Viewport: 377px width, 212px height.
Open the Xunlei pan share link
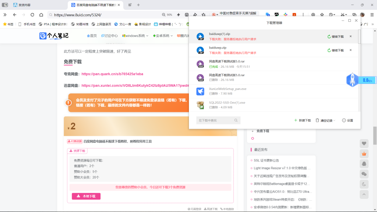click(135, 85)
